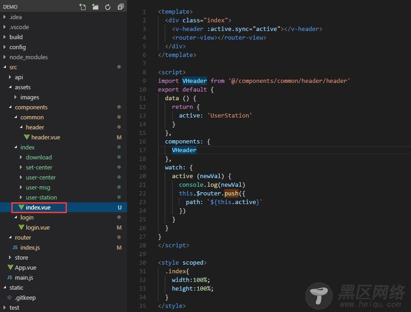Viewport: 411px width, 312px height.
Task: Click the U git badge on index.vue row
Action: (120, 207)
